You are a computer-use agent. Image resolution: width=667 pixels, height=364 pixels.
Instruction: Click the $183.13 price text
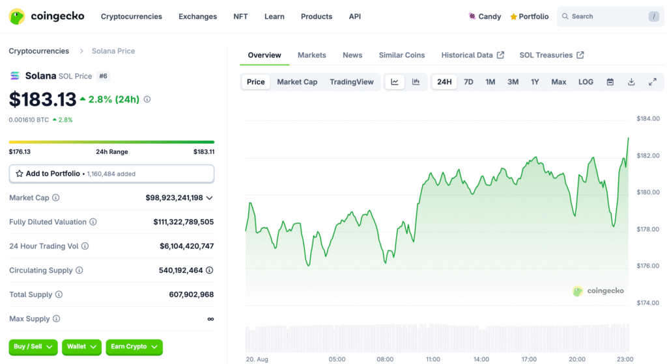point(42,99)
